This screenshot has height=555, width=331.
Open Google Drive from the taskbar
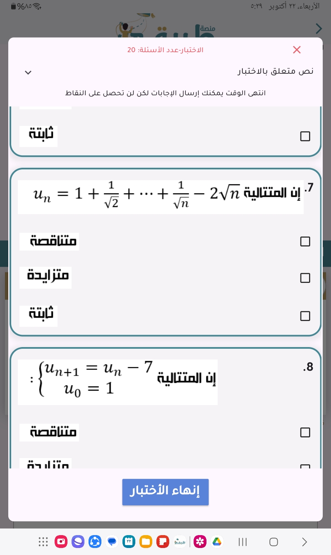tap(217, 541)
